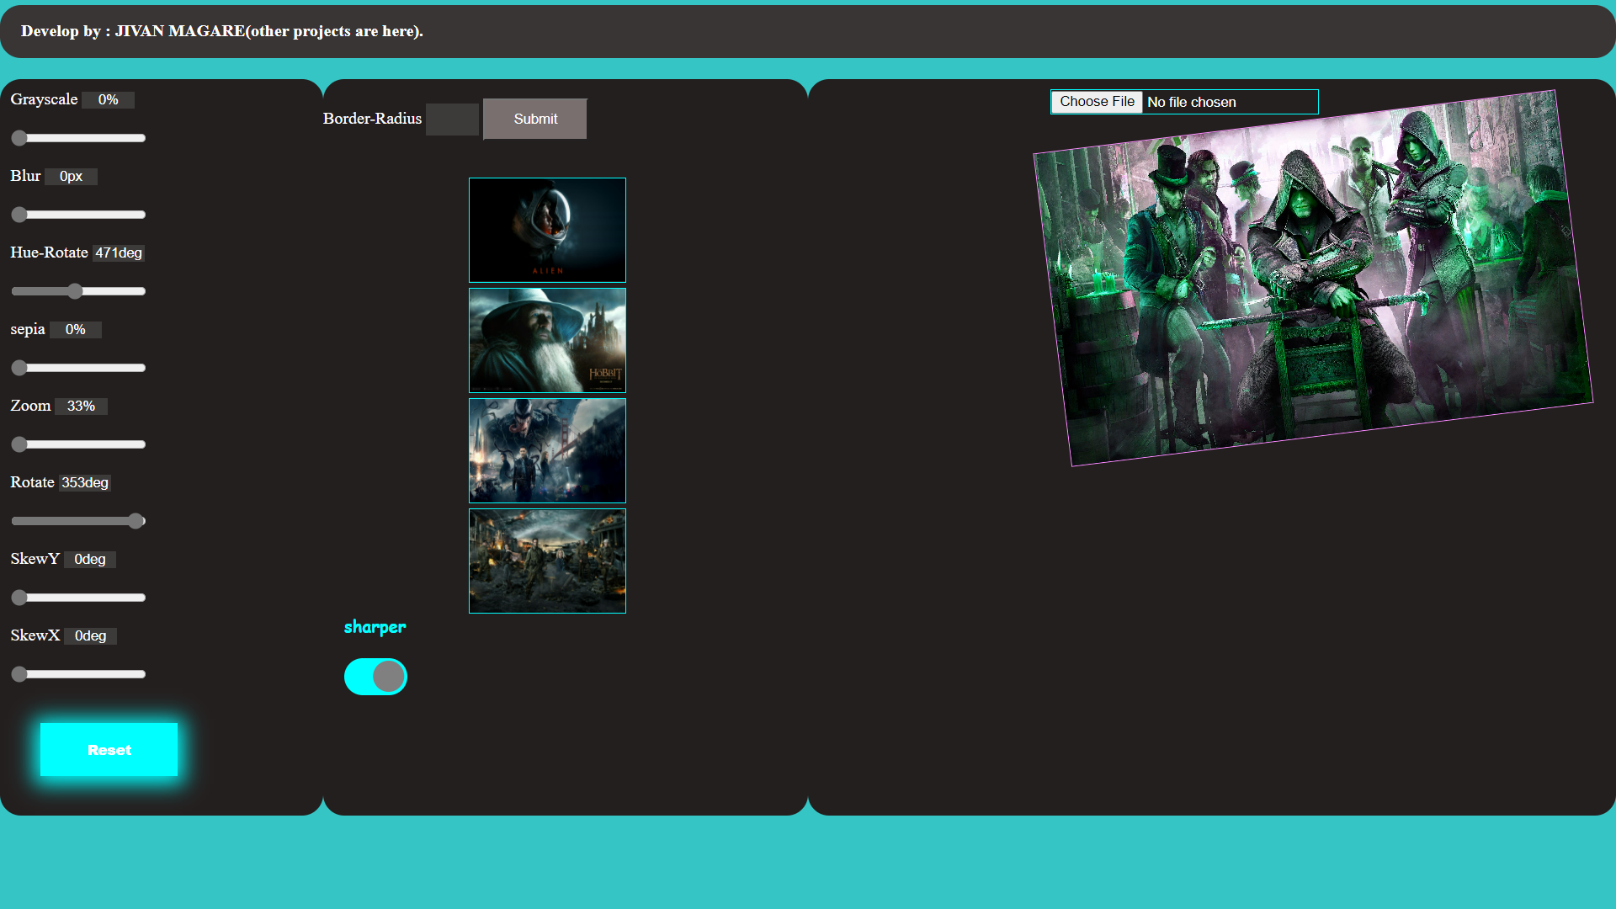
Task: Click the 'Border-Radius' label
Action: tap(372, 119)
